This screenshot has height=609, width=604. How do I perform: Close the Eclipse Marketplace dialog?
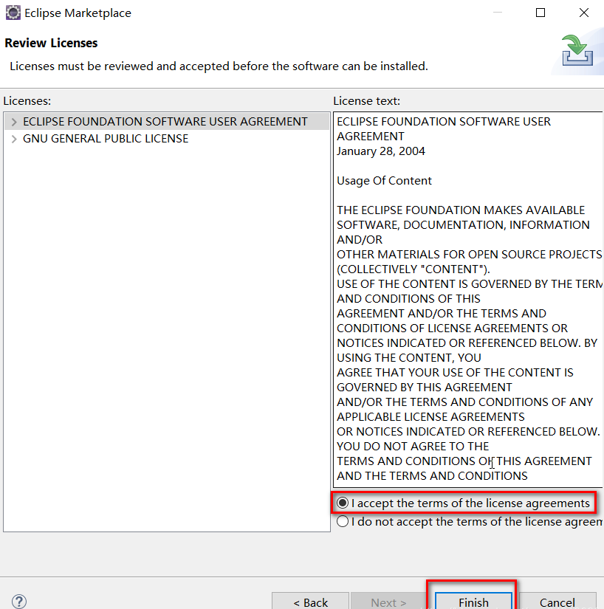(584, 13)
